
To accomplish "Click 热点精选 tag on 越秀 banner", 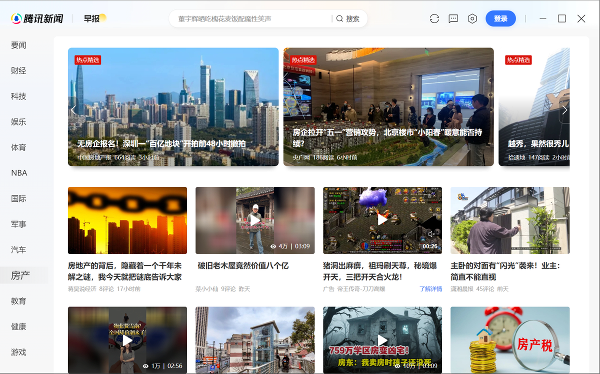I will pos(518,60).
